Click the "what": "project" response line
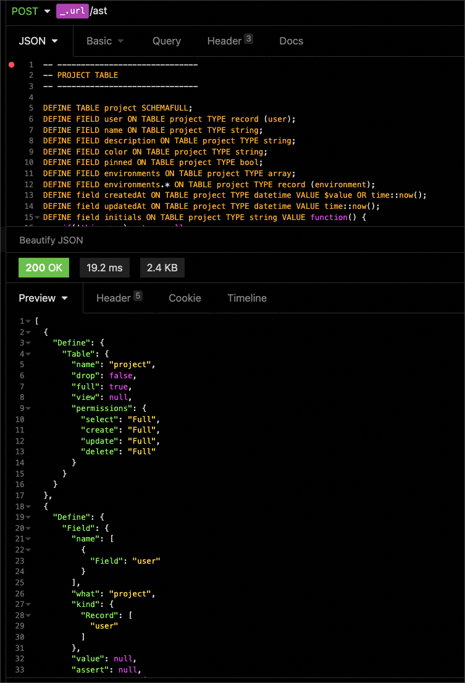This screenshot has height=683, width=465. click(113, 593)
